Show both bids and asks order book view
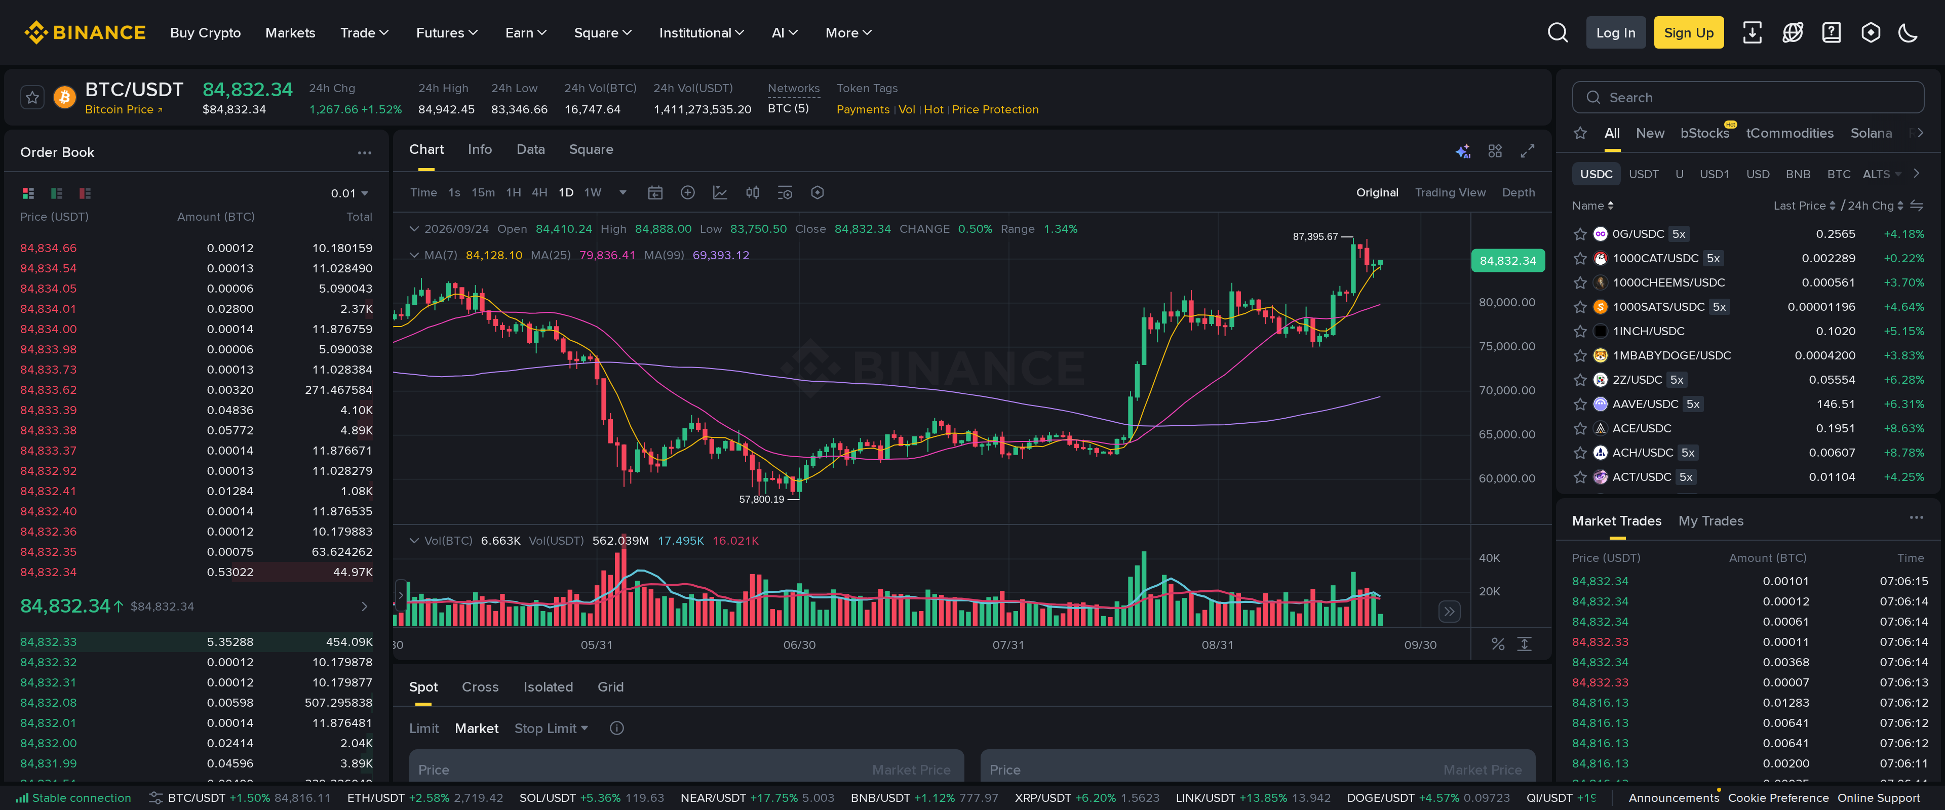1945x810 pixels. (x=28, y=193)
